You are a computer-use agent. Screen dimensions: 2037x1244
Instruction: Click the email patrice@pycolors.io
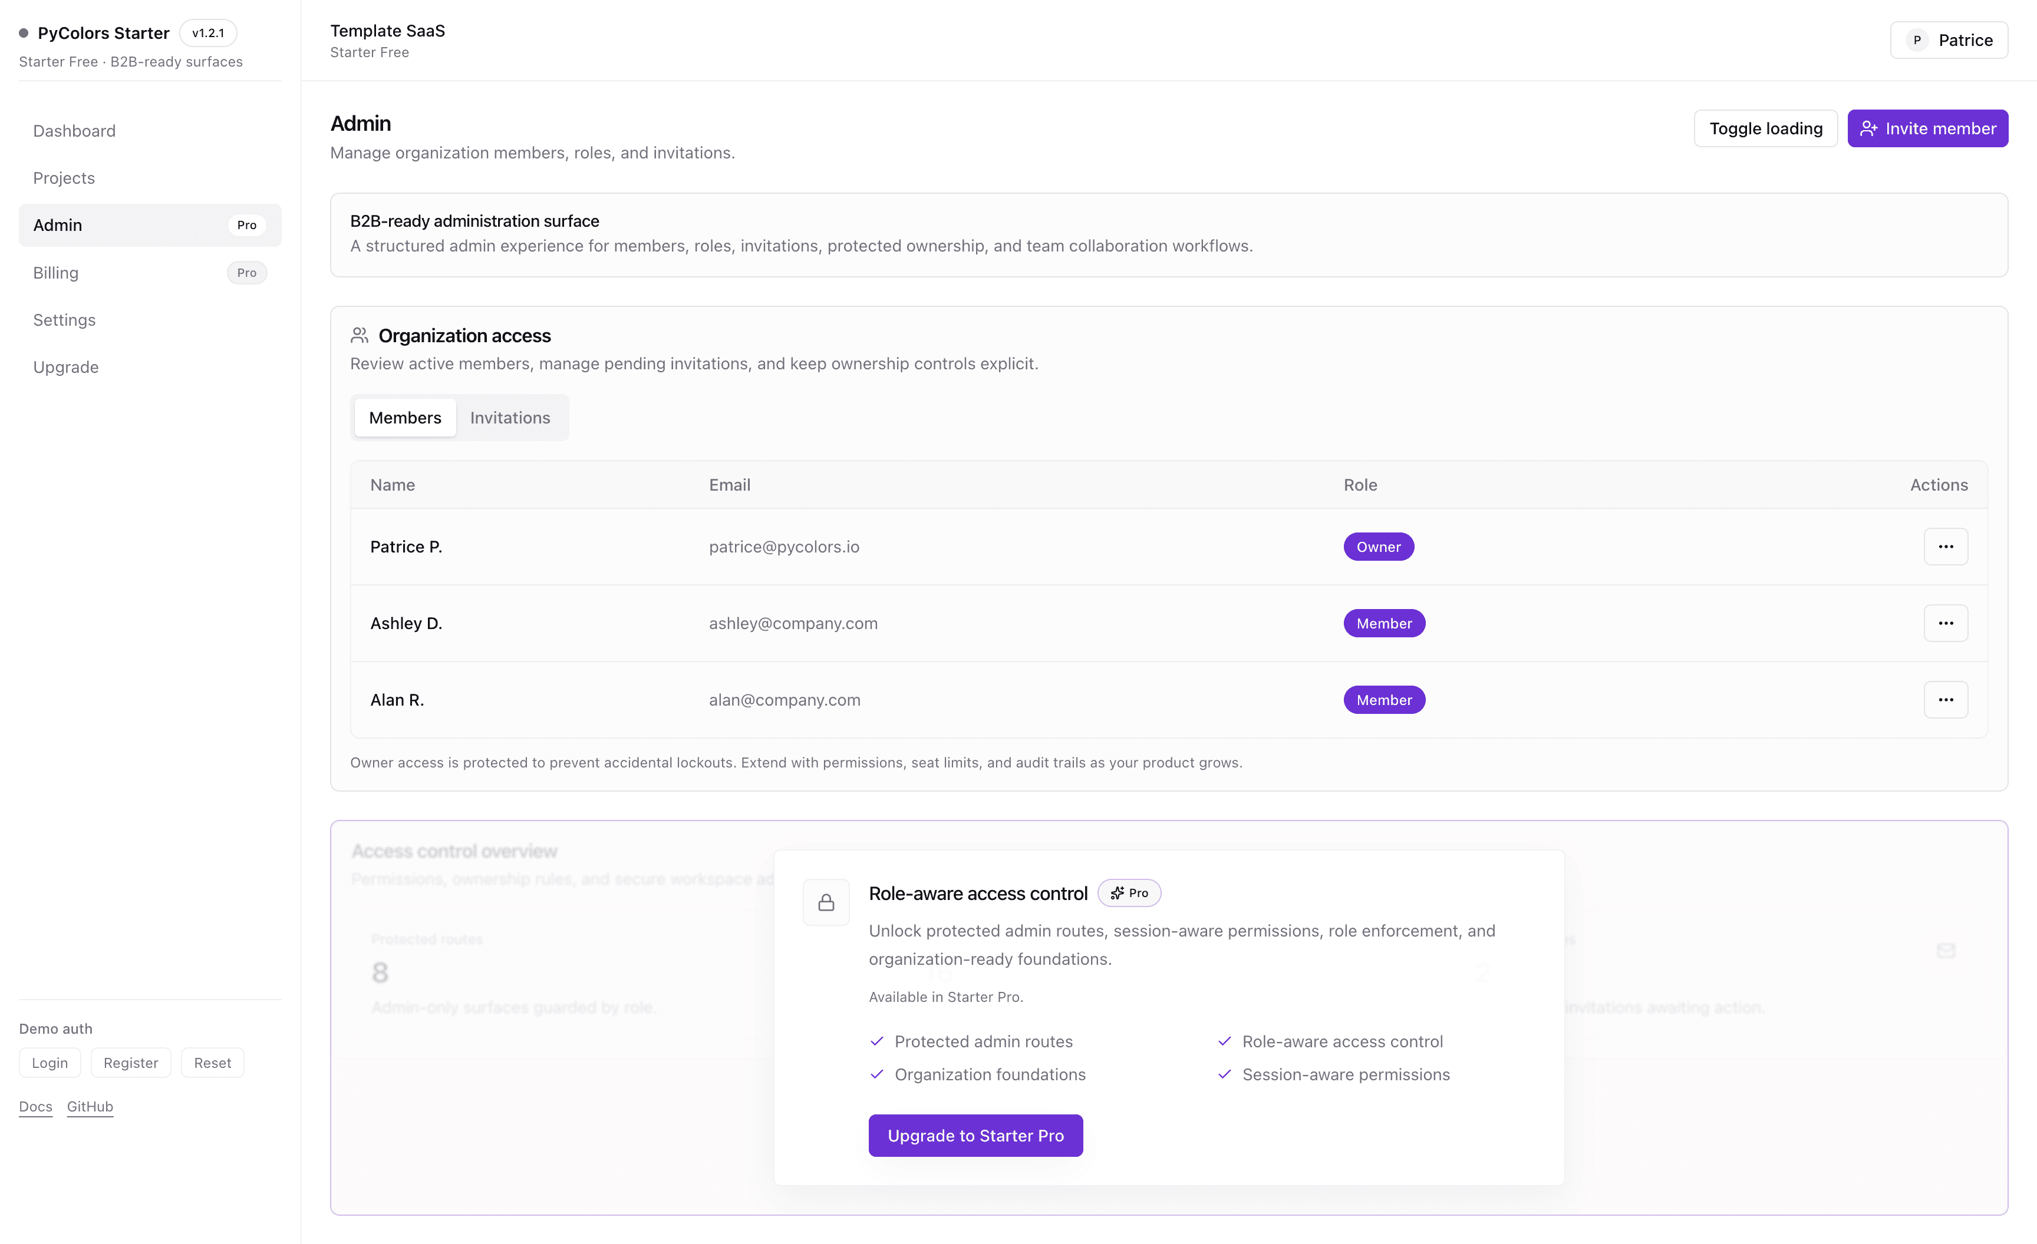pos(784,546)
